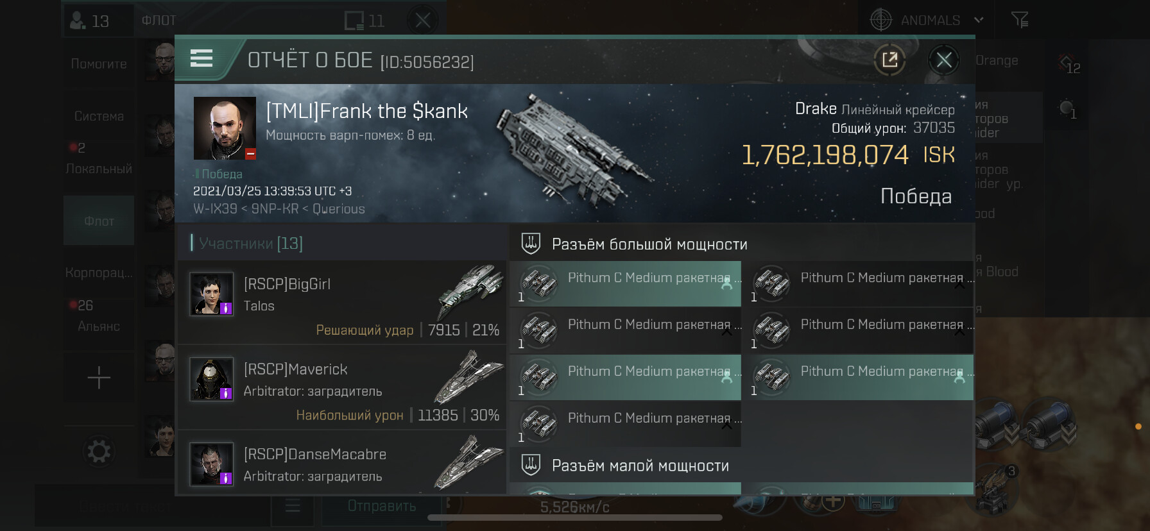Click the fleet member count icon showing 13
Screen dimensions: 1150x531
(x=90, y=21)
